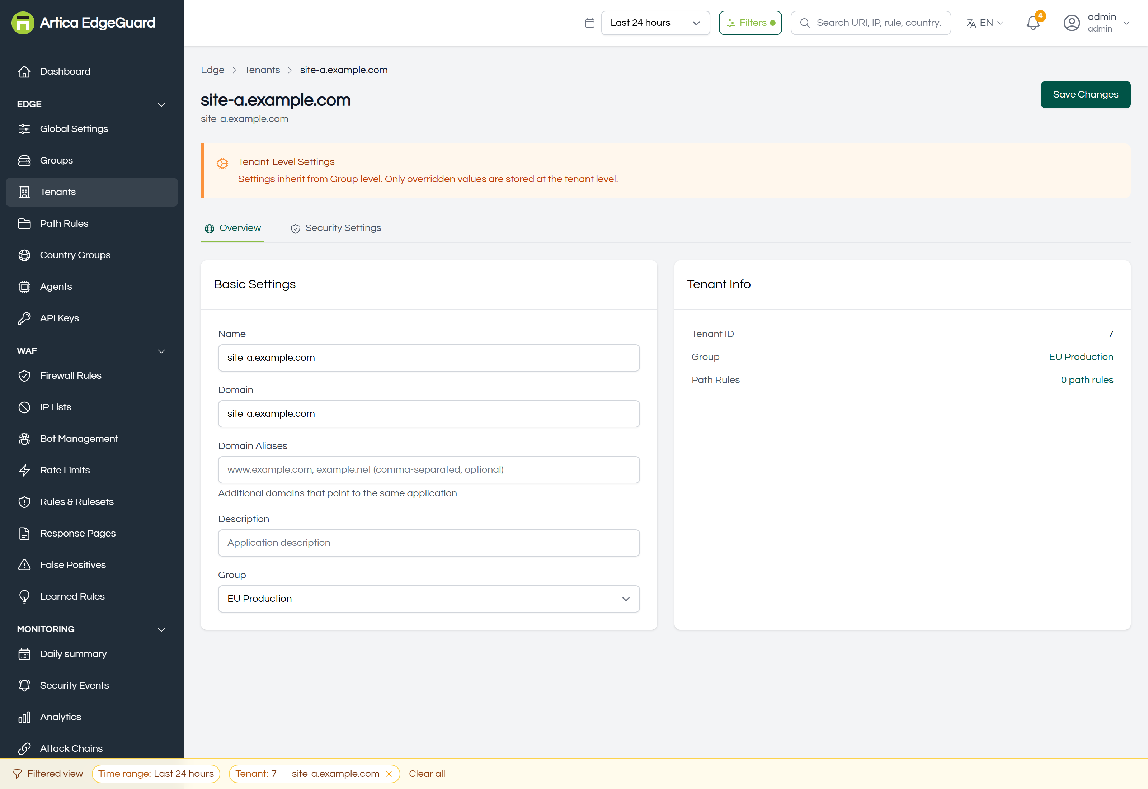Click the Artica EdgeGuard logo

[83, 23]
